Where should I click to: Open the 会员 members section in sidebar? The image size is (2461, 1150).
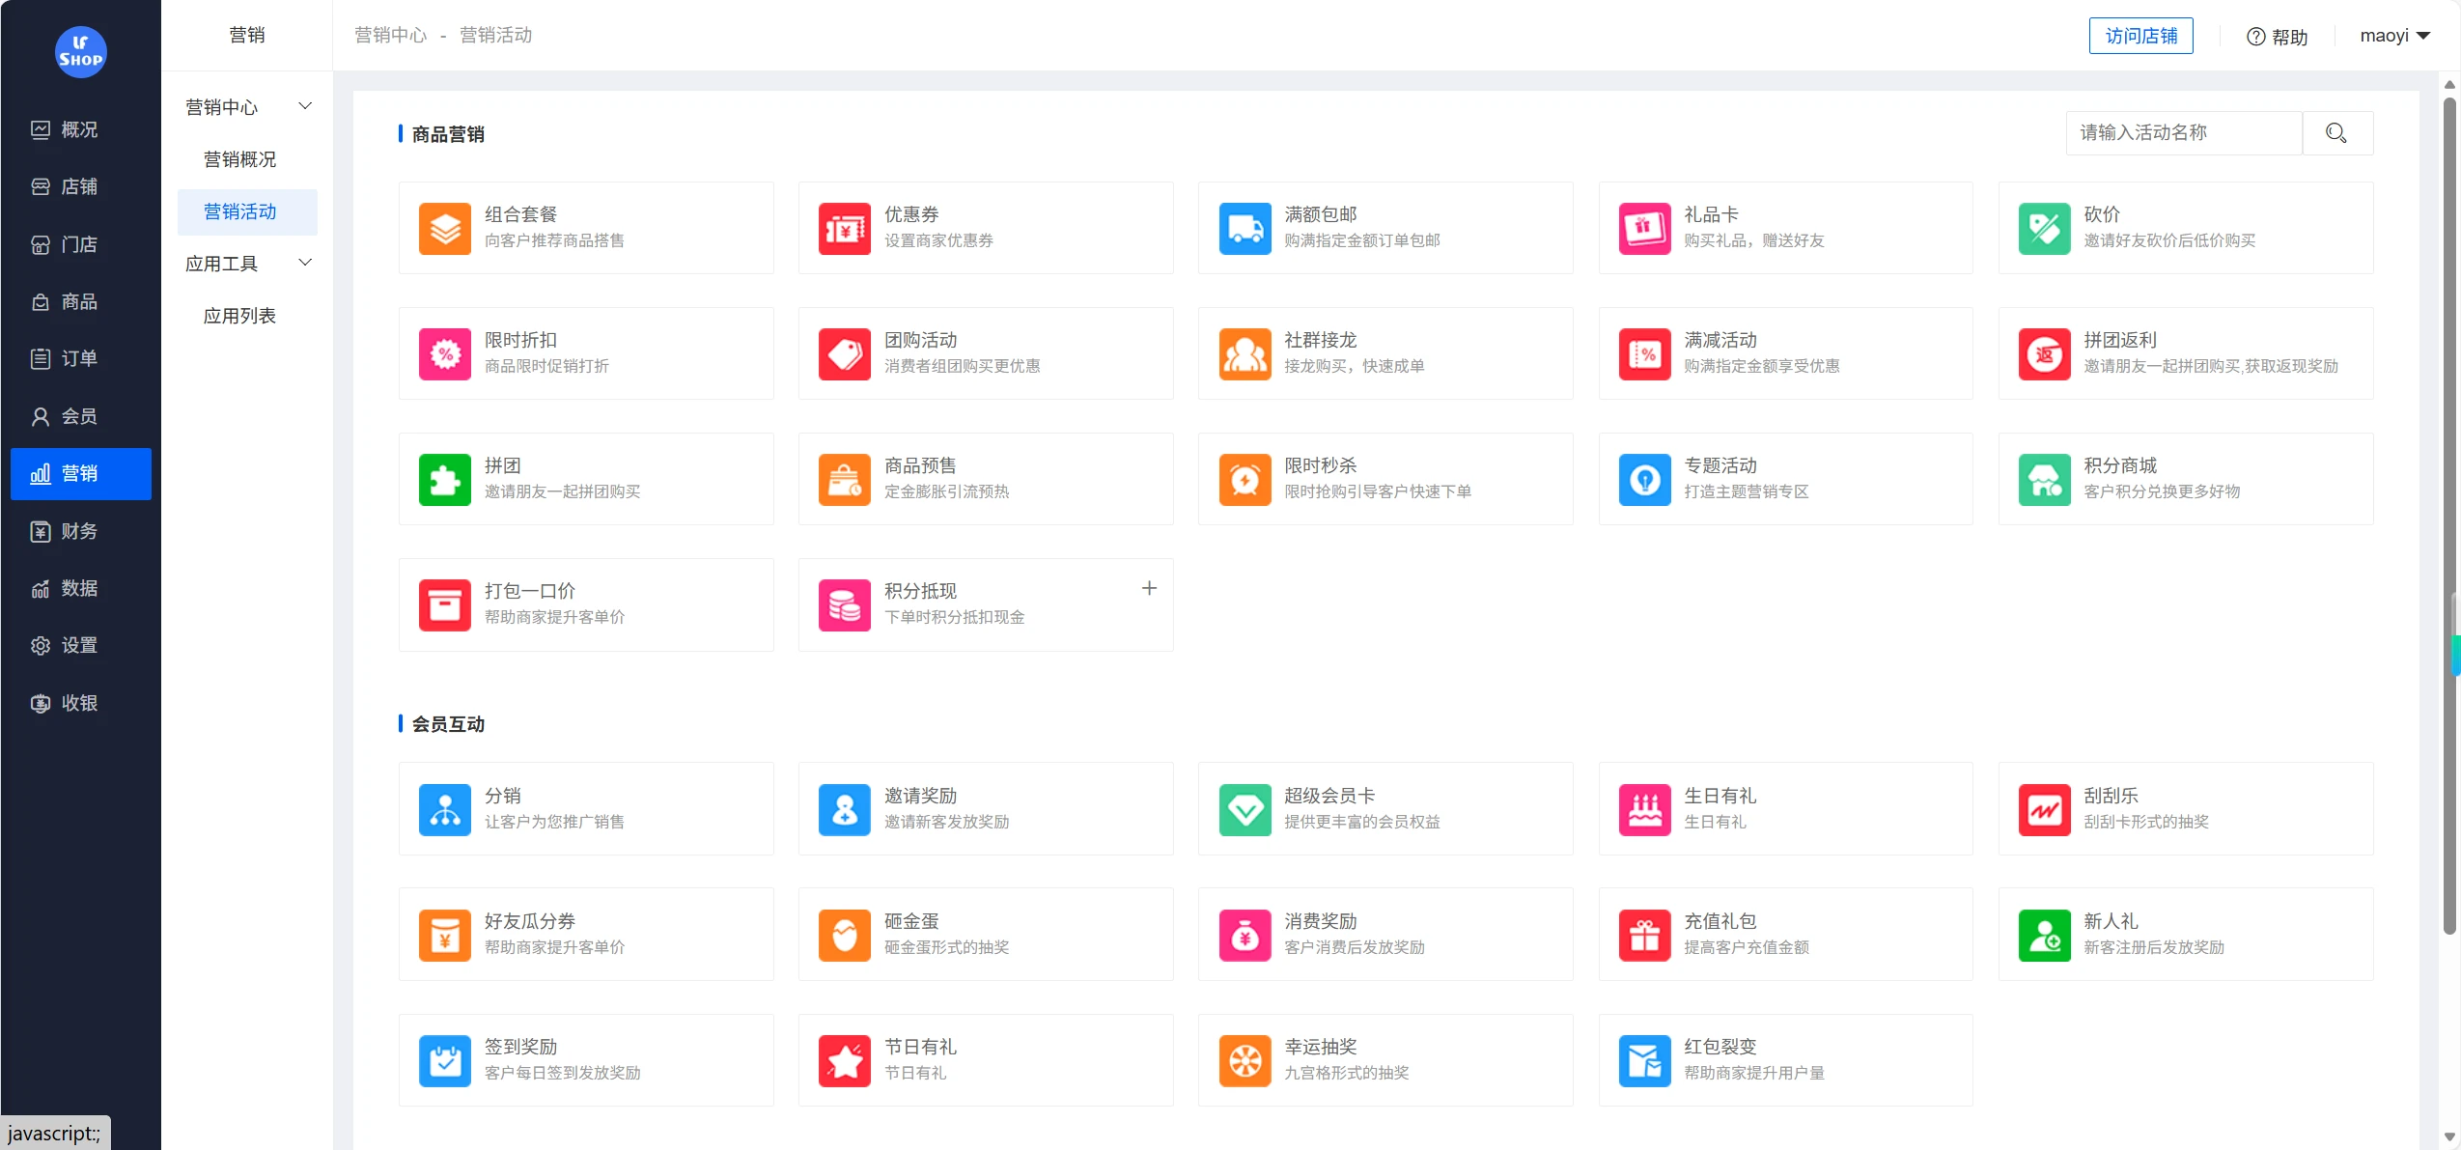80,416
